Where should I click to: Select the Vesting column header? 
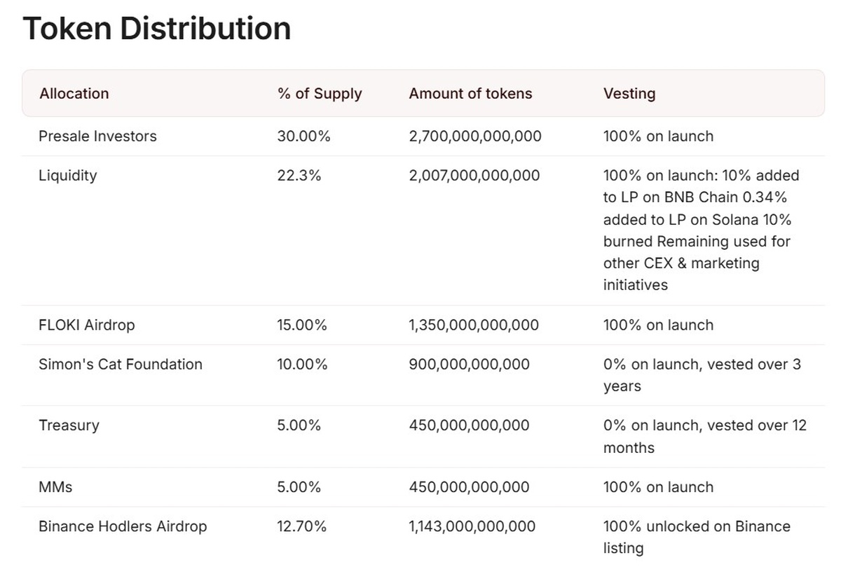(x=629, y=94)
